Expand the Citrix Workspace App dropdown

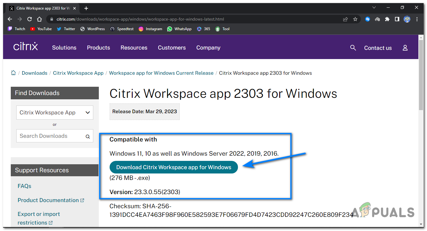[55, 113]
